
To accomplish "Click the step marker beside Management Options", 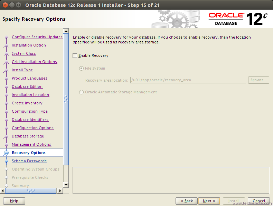I will [7, 145].
